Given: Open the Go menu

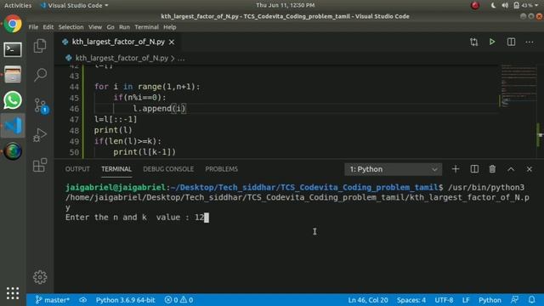Looking at the screenshot, I should [110, 27].
